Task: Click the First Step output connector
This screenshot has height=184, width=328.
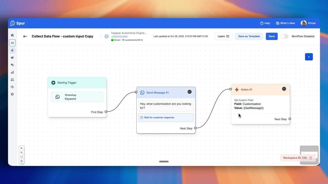Action: (x=106, y=112)
